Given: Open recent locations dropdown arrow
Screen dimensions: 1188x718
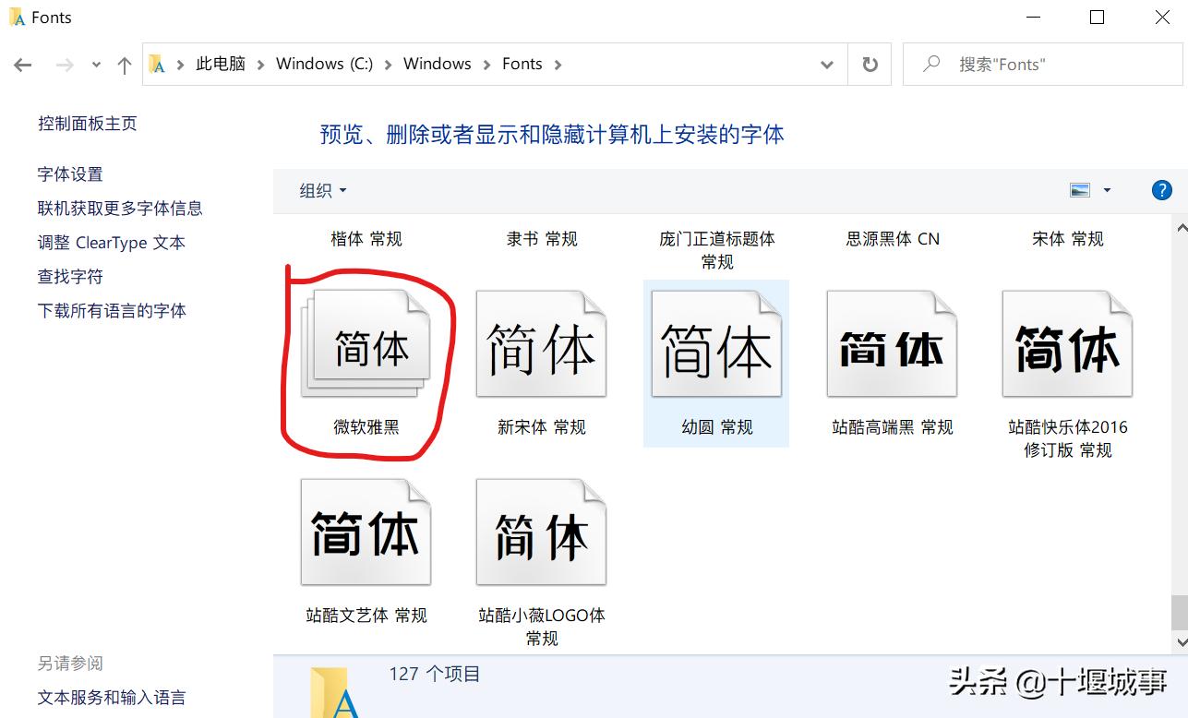Looking at the screenshot, I should (97, 65).
